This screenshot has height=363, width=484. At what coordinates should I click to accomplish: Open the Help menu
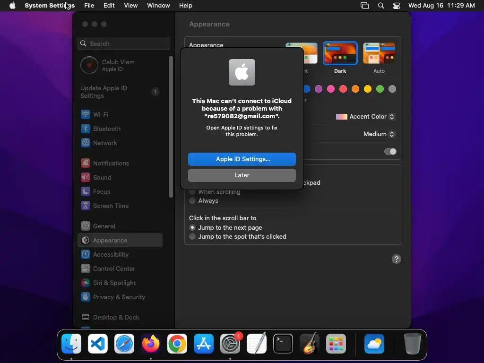tap(185, 6)
